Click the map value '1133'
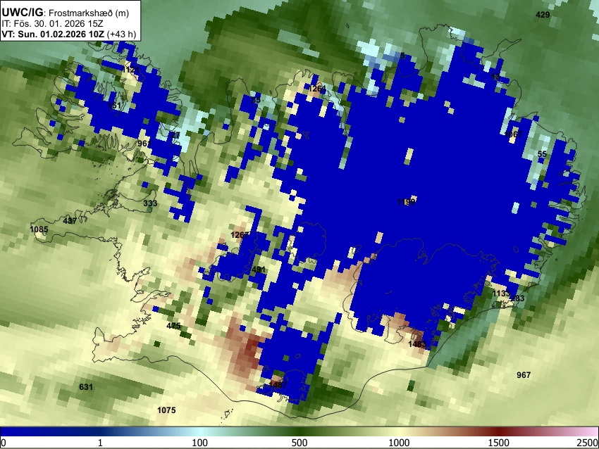Image resolution: width=599 pixels, height=449 pixels. tap(501, 293)
